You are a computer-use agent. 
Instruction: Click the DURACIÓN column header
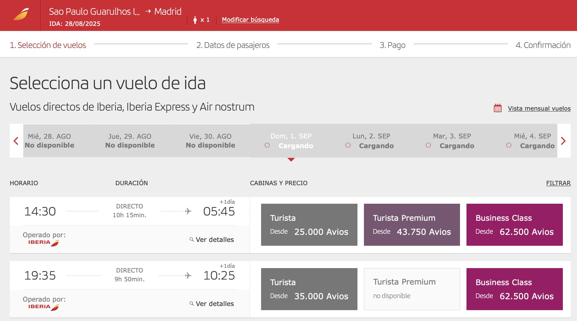point(131,183)
